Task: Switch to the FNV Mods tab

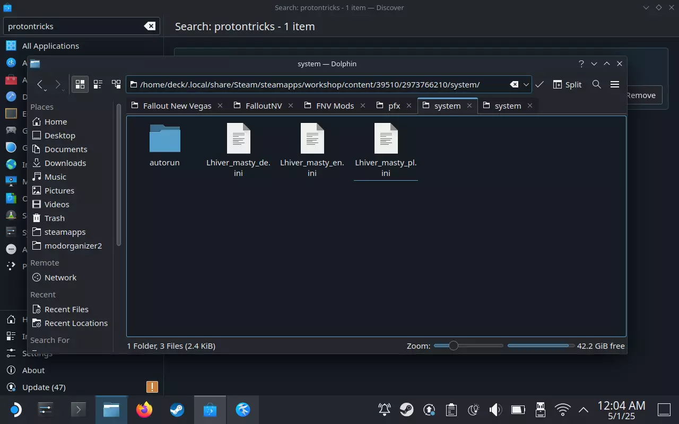Action: pos(335,105)
